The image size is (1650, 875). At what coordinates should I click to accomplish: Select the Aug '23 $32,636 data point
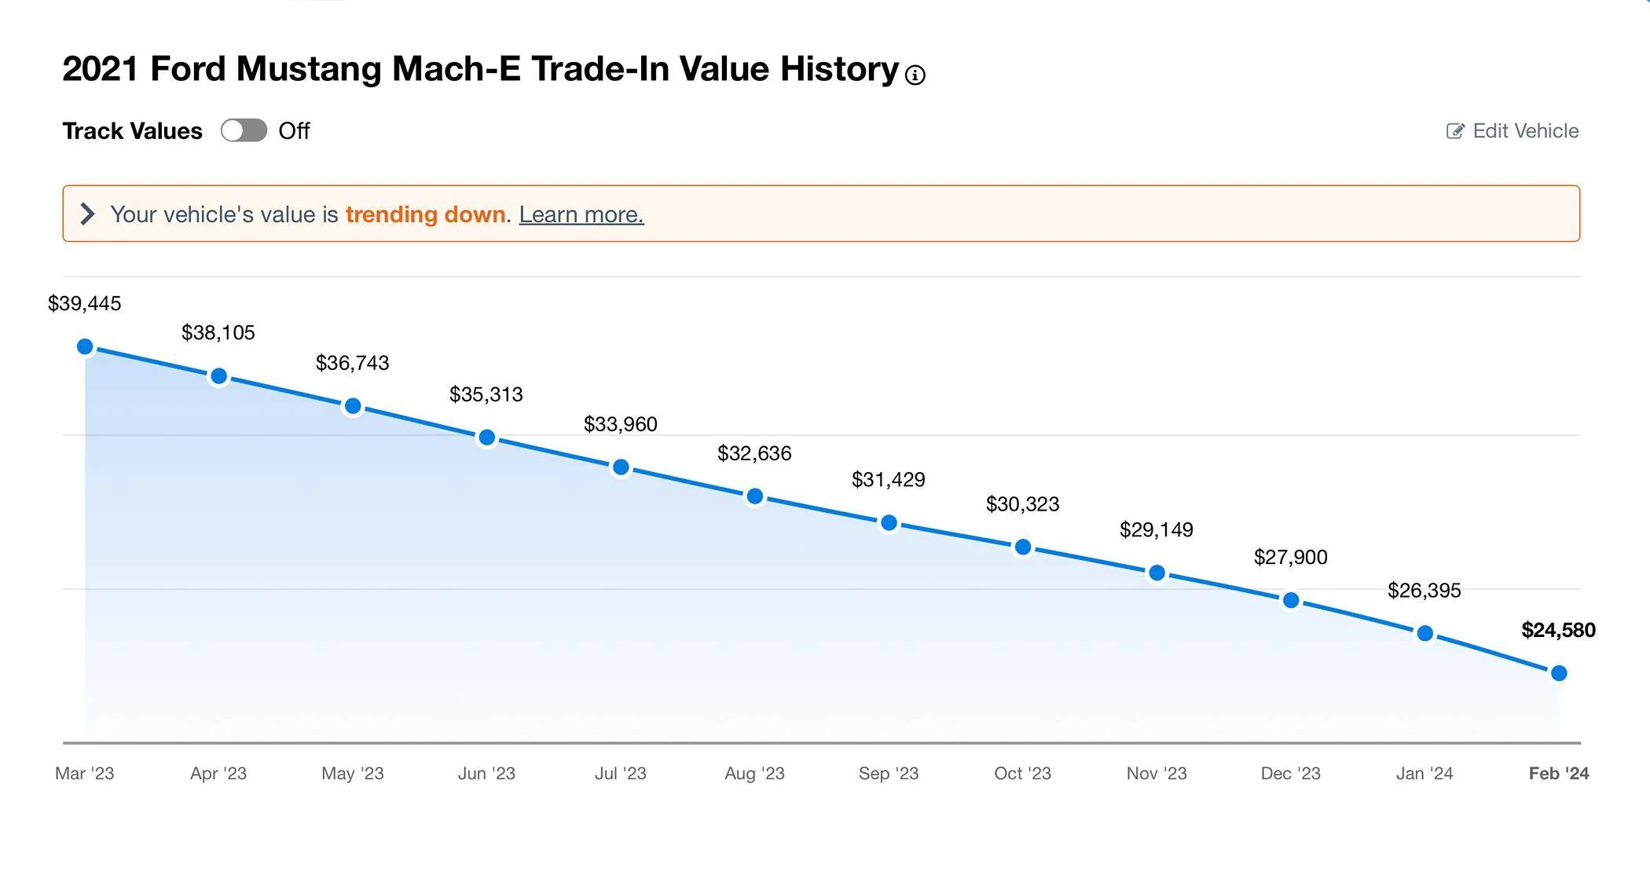[x=755, y=496]
